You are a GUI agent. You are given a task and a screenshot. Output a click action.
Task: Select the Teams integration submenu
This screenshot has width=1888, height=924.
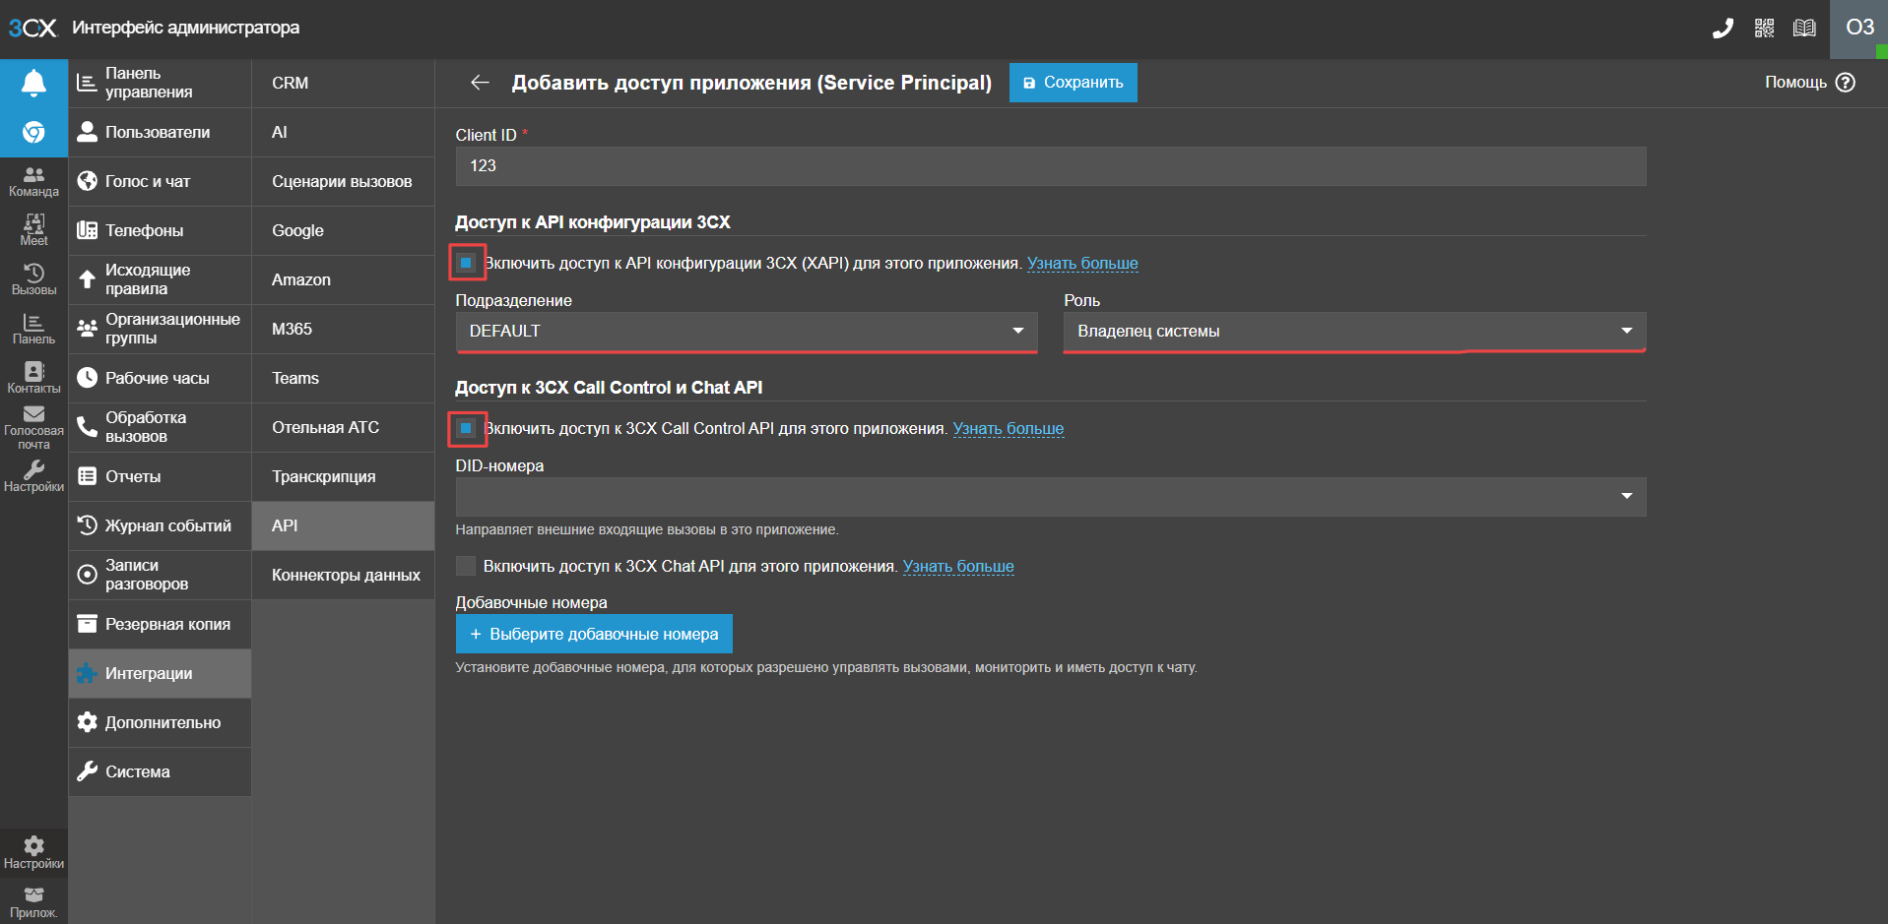pos(343,378)
